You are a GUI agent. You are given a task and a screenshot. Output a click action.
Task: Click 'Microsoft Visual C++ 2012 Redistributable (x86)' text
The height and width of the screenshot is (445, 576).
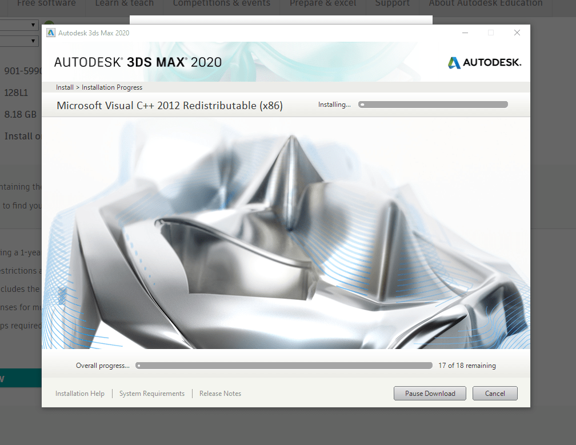169,106
